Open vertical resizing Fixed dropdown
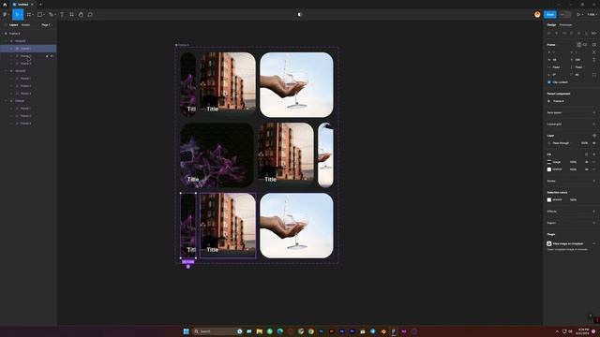This screenshot has height=337, width=600. [578, 67]
